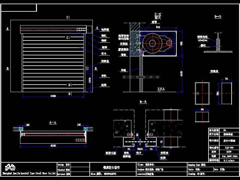Click the large motor drum circle in C-C
This screenshot has height=180, width=240.
click(x=152, y=43)
